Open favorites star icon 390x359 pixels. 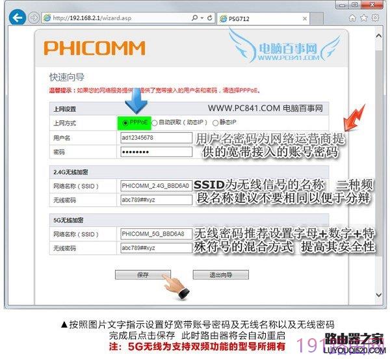(x=363, y=18)
